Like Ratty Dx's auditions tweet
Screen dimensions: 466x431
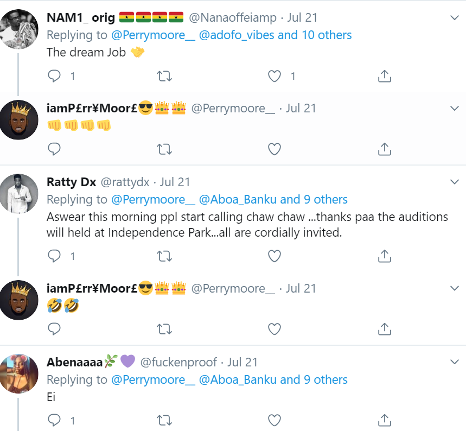(x=275, y=256)
